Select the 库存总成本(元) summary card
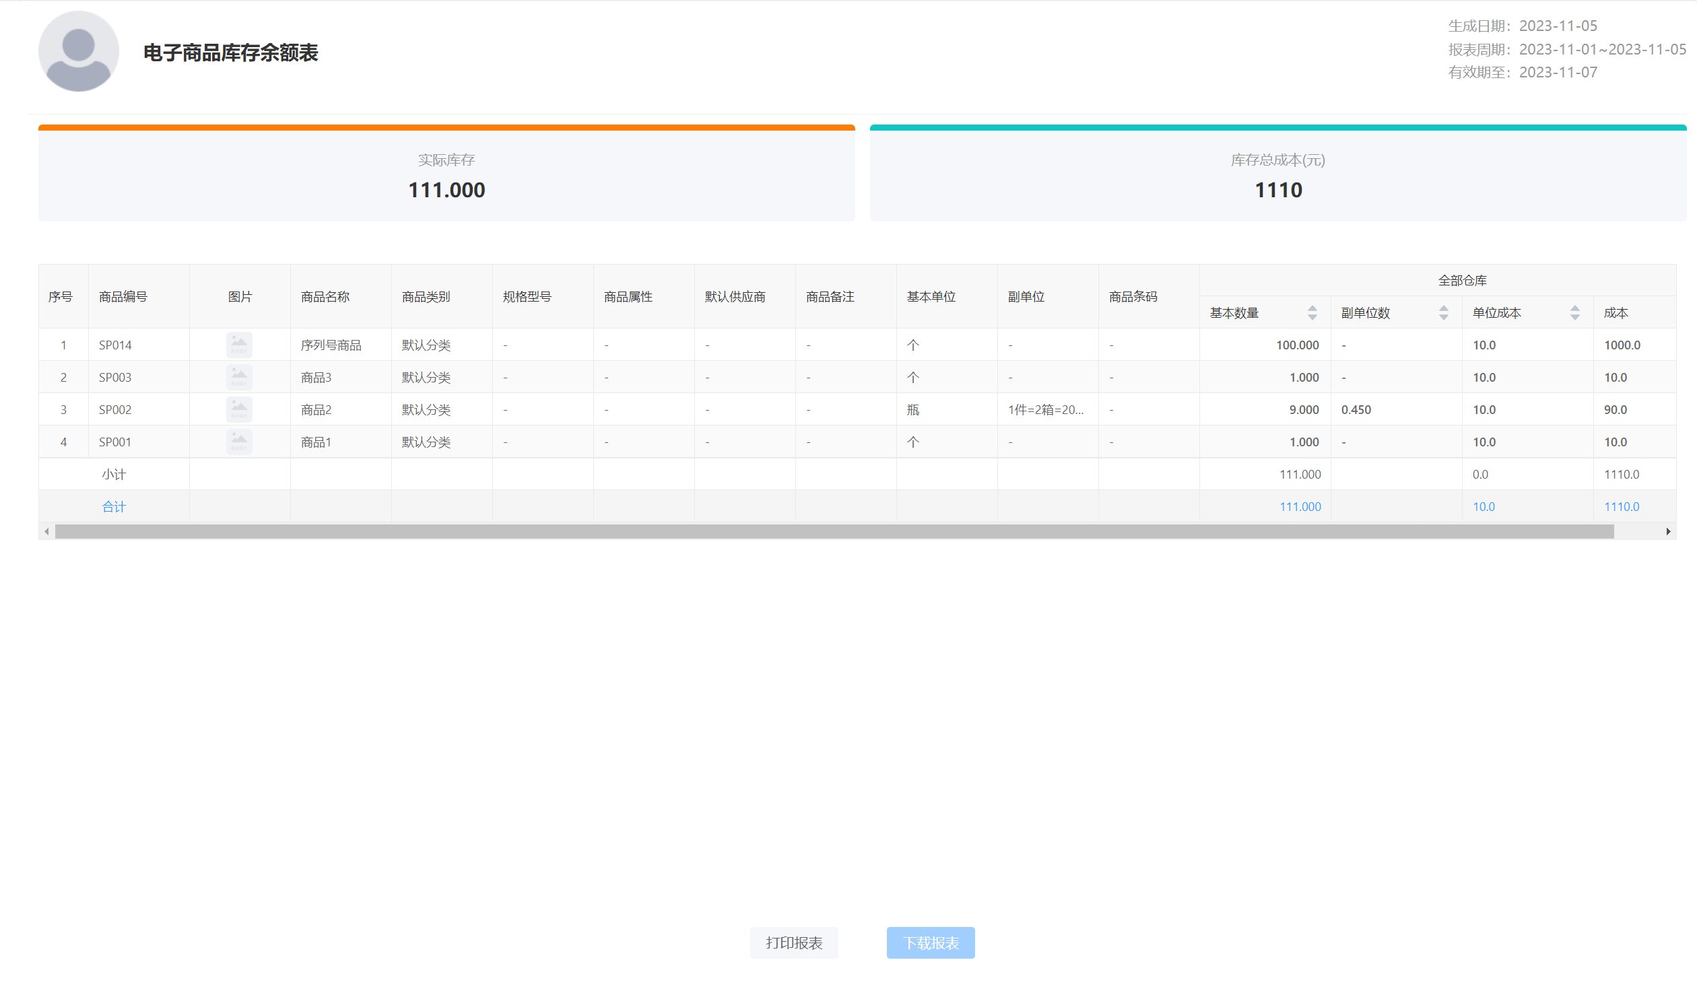 pos(1277,175)
